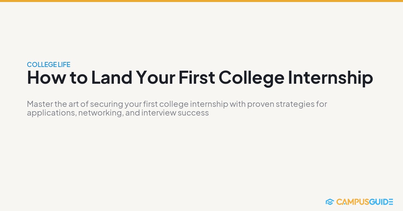The image size is (403, 211).
Task: Click the orange accent bar at the top
Action: pos(201,1)
